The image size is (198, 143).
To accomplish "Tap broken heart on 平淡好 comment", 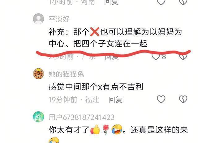I will coord(183,57).
